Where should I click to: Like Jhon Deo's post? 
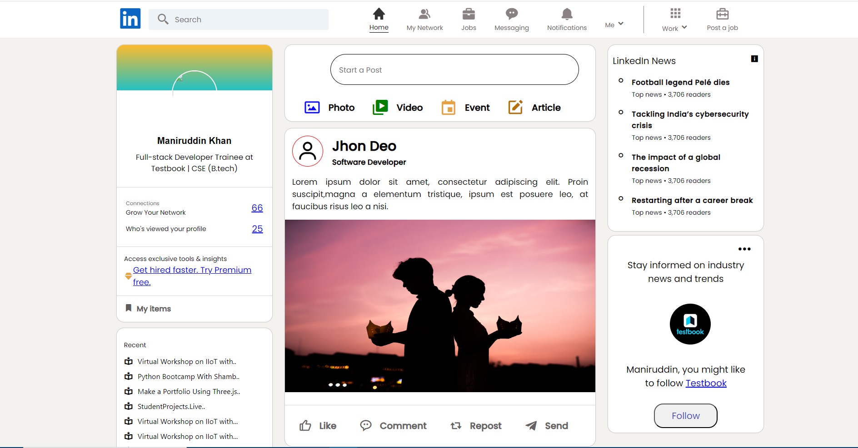click(318, 426)
